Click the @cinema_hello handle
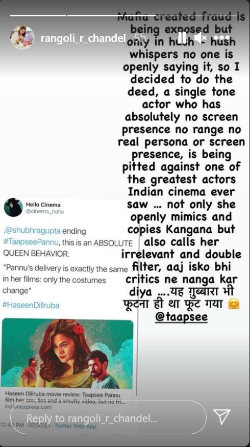 45,212
